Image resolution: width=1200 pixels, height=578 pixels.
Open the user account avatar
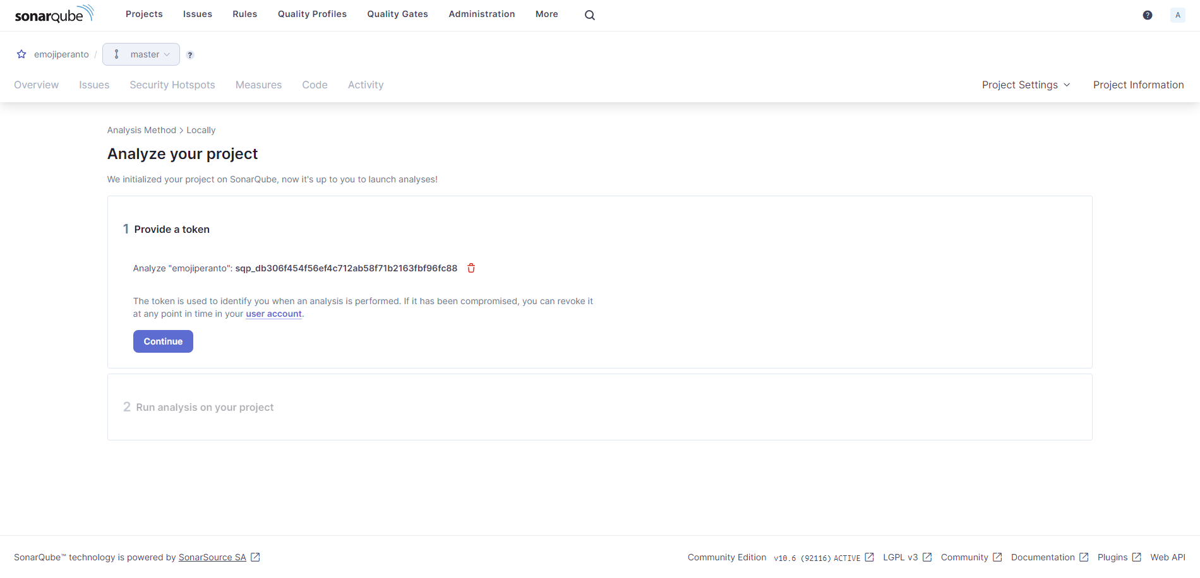1177,15
